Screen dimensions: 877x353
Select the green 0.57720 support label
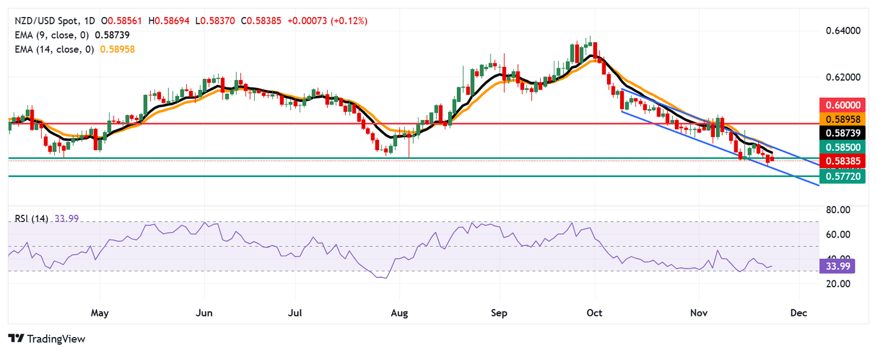click(843, 176)
